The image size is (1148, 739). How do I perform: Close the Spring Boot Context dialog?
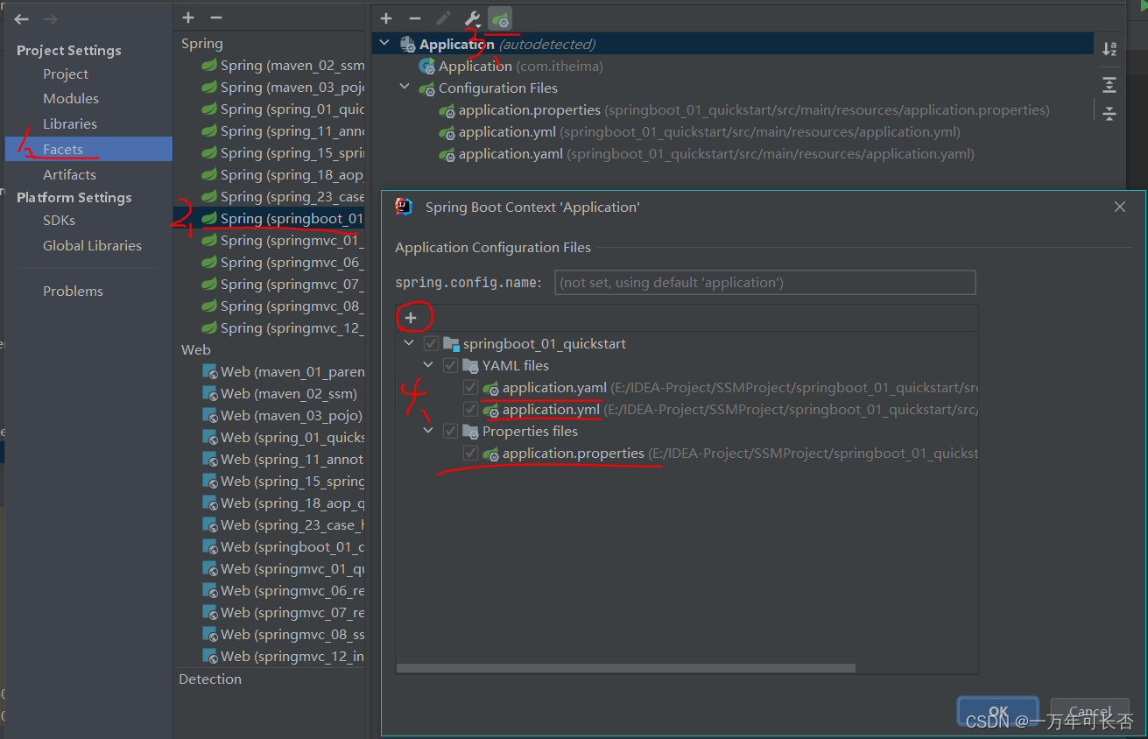pyautogui.click(x=1120, y=207)
